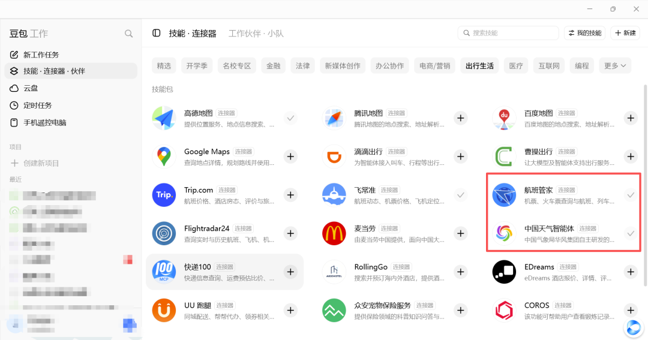Click the 飞常准 airplane icon

coord(334,195)
